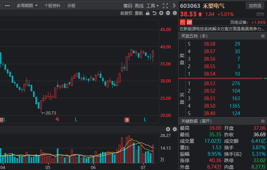The width and height of the screenshot is (267, 170).
Task: Click the China flag icon
Action: [x=183, y=22]
